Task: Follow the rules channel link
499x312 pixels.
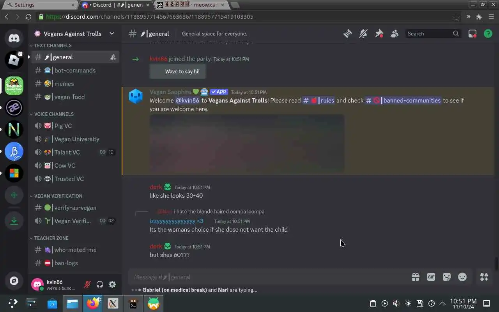Action: [x=319, y=101]
